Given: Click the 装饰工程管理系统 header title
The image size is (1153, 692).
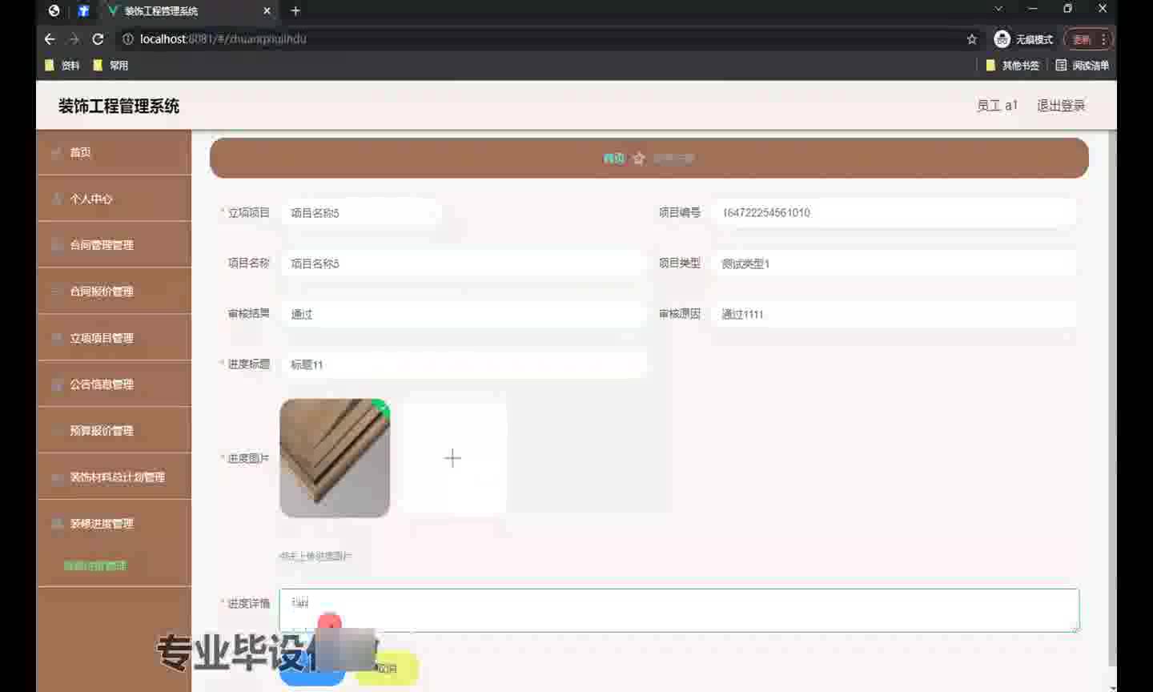Looking at the screenshot, I should [119, 106].
